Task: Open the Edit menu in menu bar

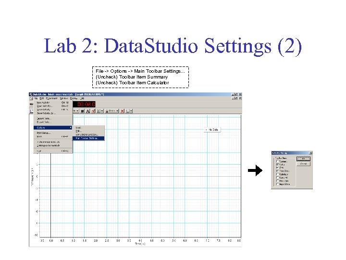Action: click(42, 98)
